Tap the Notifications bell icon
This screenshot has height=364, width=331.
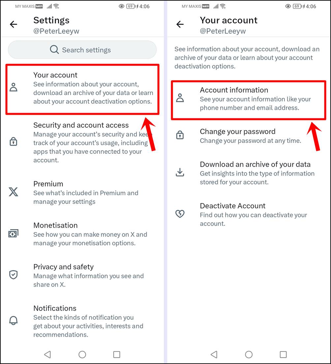pyautogui.click(x=14, y=320)
